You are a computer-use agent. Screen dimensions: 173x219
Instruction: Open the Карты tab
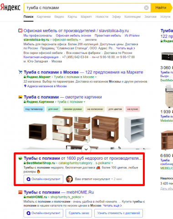pyautogui.click(x=72, y=17)
